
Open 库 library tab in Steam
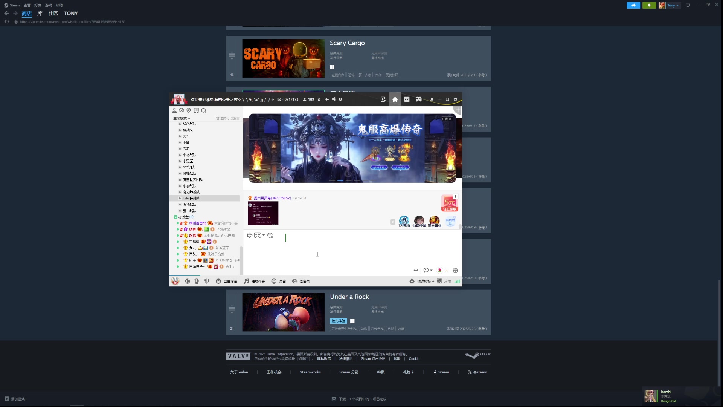click(x=40, y=14)
